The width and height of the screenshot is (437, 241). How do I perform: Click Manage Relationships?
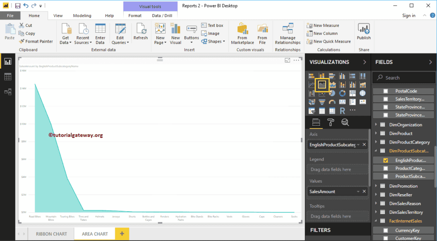point(288,34)
